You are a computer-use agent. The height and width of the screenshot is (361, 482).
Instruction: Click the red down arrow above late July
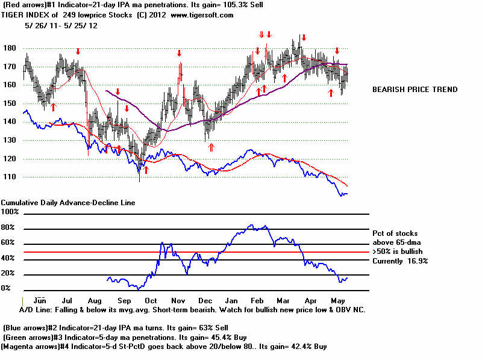[78, 51]
